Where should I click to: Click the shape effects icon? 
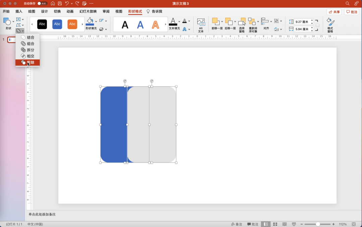(101, 29)
